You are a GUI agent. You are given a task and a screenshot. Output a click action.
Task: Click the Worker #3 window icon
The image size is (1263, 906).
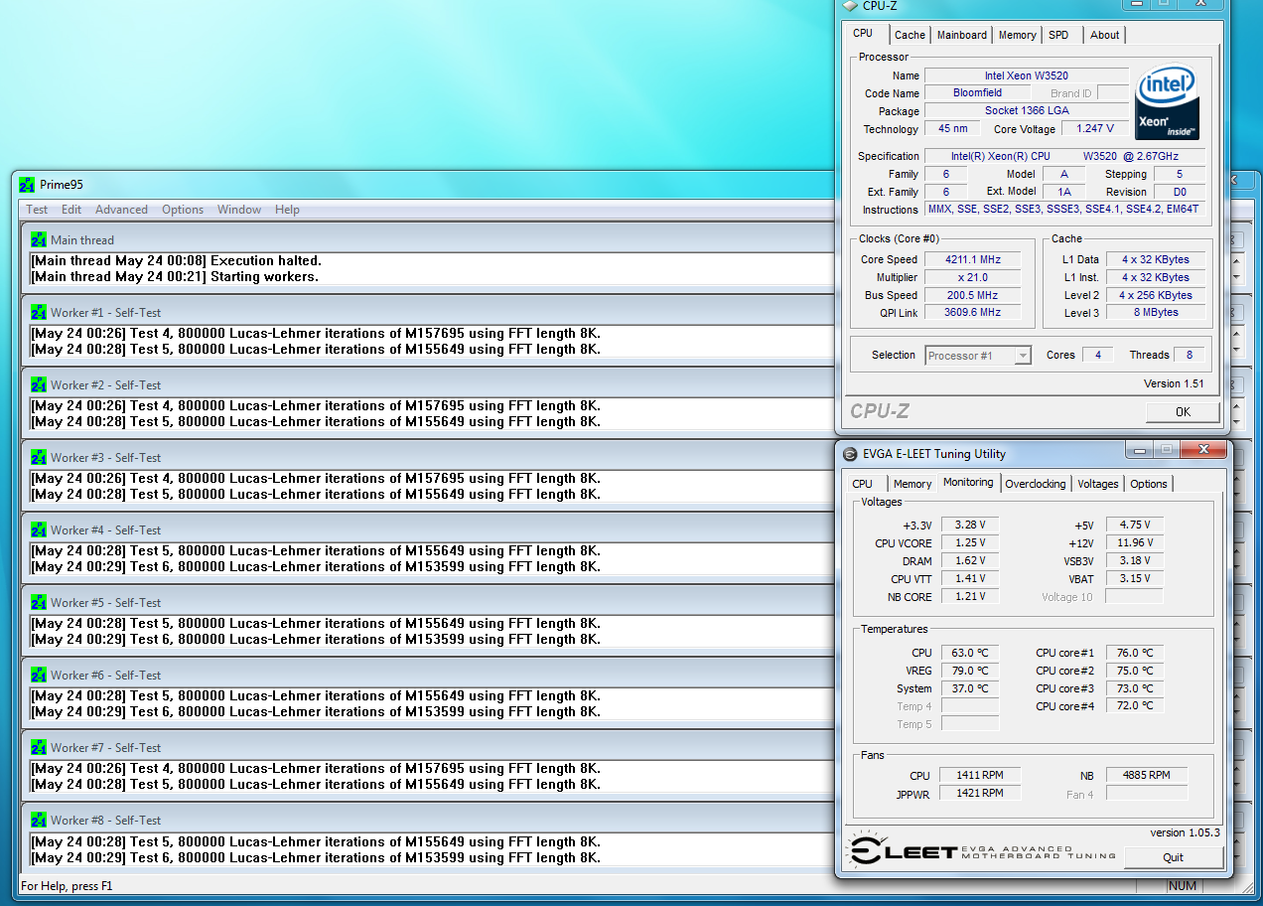point(39,457)
